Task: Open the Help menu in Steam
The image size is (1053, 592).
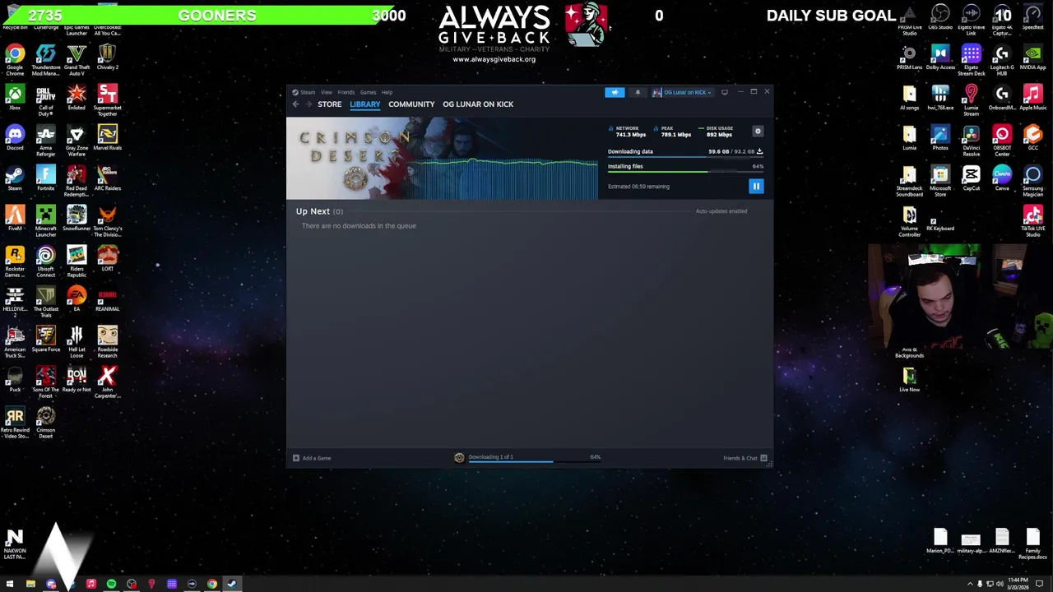Action: [x=387, y=92]
